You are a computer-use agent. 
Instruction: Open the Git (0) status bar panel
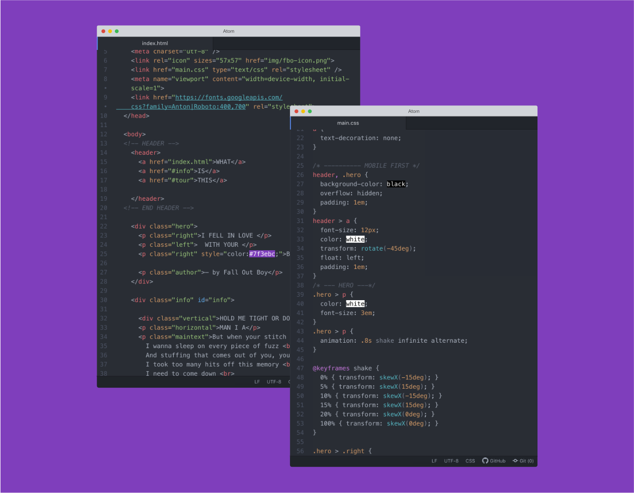523,461
